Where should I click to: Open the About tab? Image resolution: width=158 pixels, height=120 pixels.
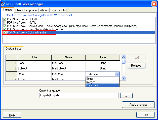coord(44,10)
